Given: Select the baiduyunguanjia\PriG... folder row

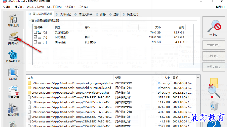Looking at the screenshot, I should tap(110, 83).
